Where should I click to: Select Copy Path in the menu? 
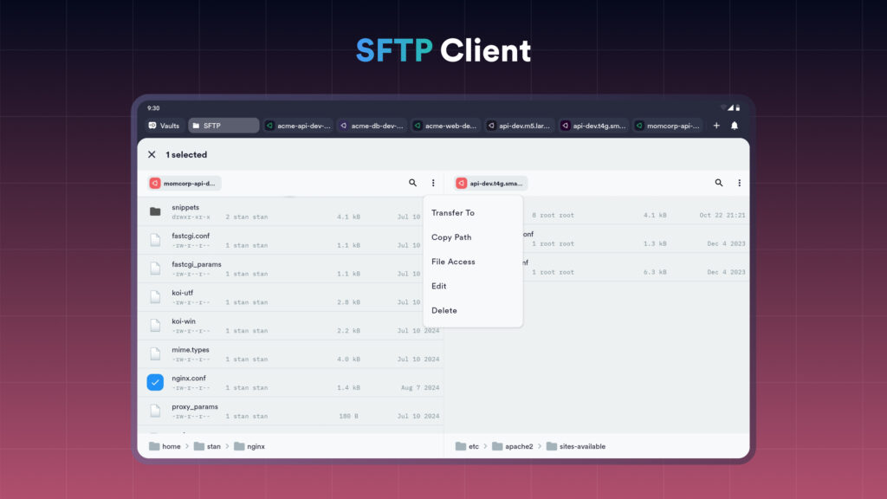tap(451, 237)
